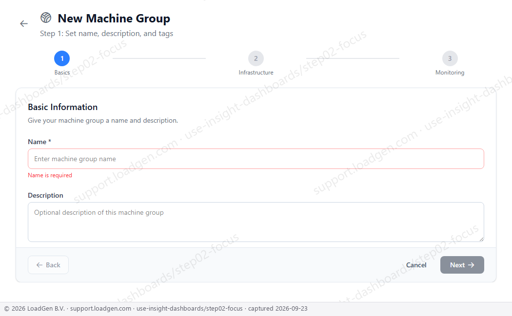Grab the Description textarea resize handle
The height and width of the screenshot is (316, 512).
pyautogui.click(x=481, y=239)
